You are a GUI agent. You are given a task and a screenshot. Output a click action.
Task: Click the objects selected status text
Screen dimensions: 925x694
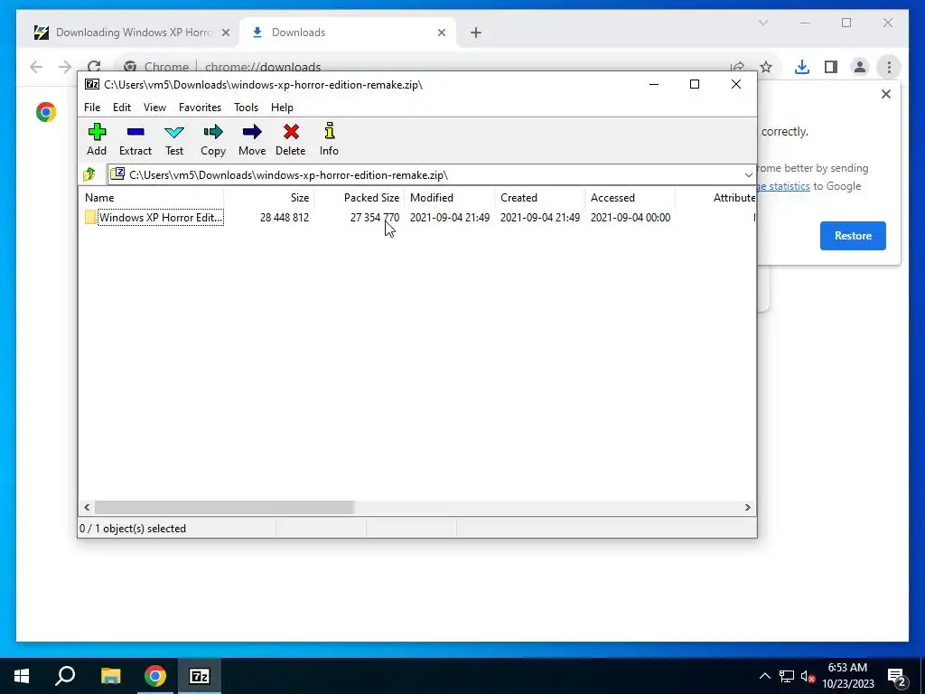tap(133, 528)
